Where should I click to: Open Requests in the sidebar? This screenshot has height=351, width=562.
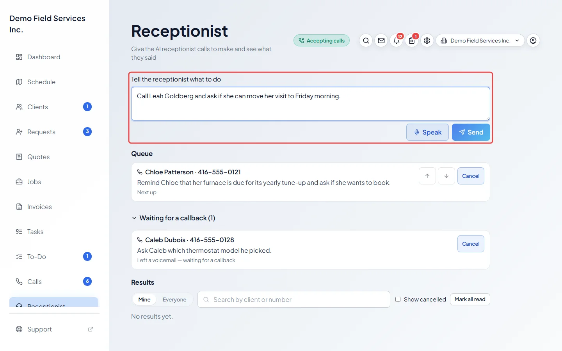(54, 132)
